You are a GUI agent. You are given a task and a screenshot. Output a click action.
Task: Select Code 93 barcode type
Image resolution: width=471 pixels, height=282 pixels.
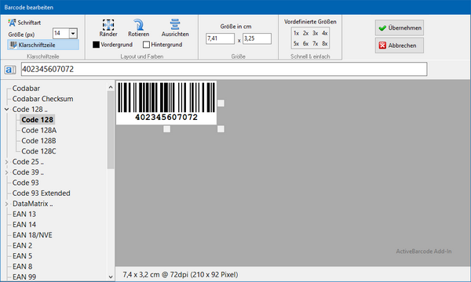click(26, 183)
